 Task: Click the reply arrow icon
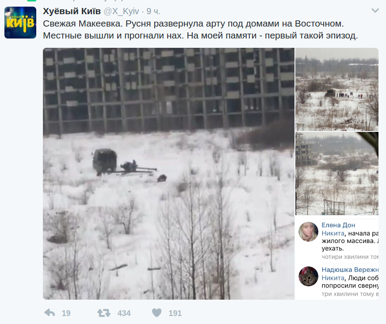pyautogui.click(x=50, y=313)
